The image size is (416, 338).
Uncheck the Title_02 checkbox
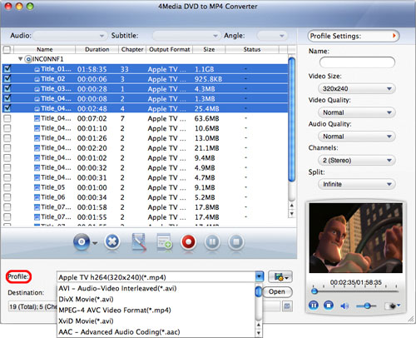click(x=7, y=78)
